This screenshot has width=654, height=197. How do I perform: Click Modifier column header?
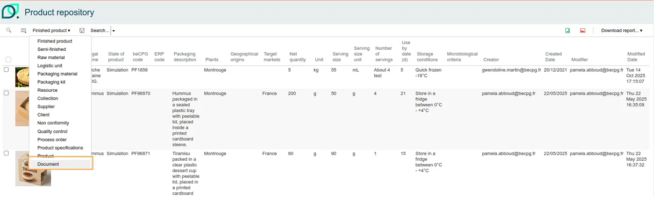(580, 60)
